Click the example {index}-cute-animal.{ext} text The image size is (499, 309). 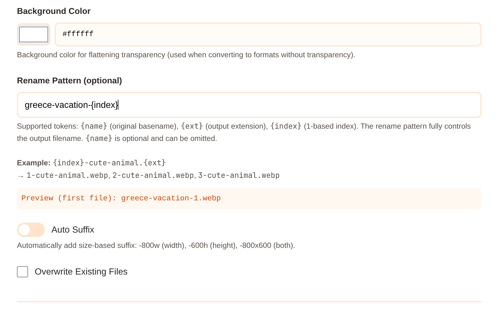click(x=108, y=163)
